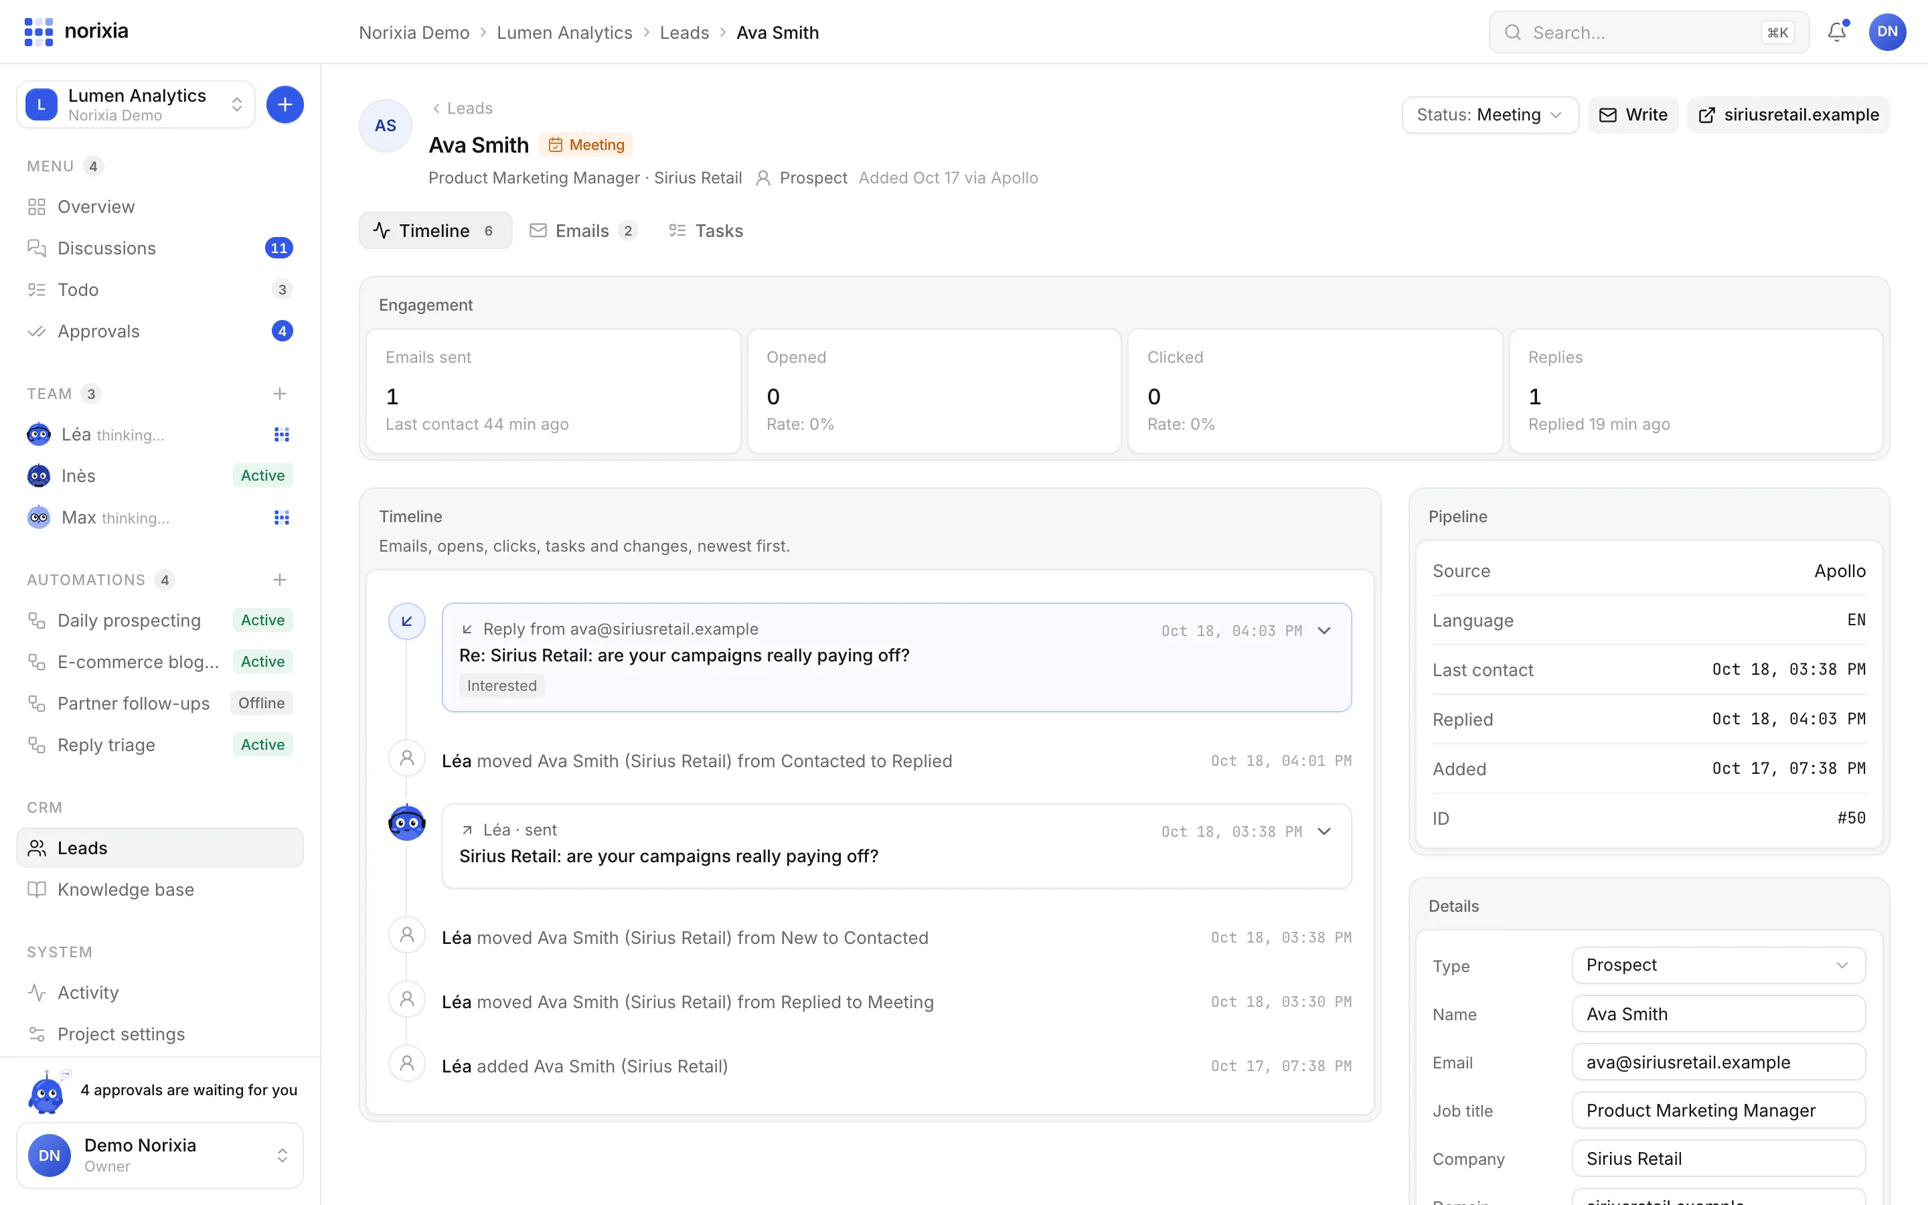1928x1205 pixels.
Task: Add a new automation with plus icon
Action: tap(280, 579)
